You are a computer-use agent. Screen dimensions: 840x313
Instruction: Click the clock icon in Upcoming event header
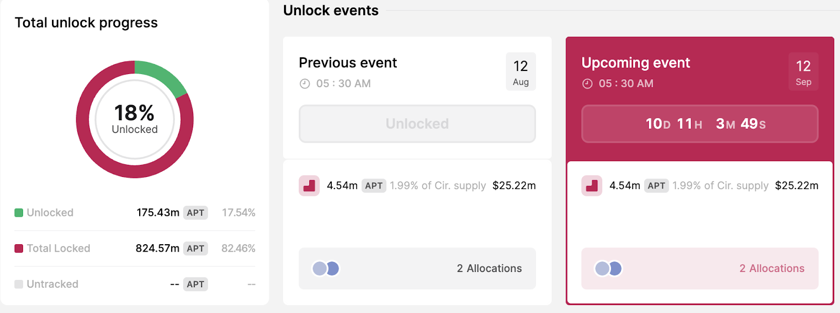pos(587,84)
